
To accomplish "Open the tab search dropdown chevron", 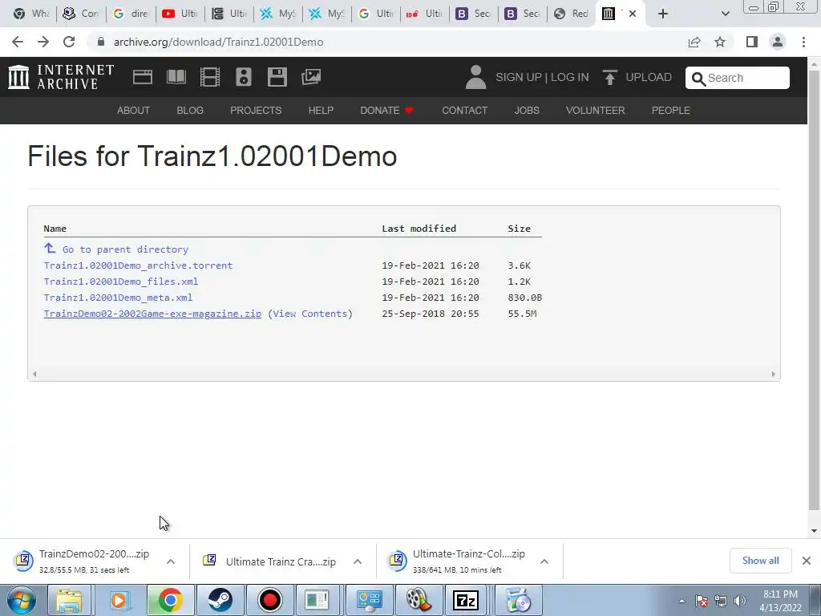I will click(725, 14).
